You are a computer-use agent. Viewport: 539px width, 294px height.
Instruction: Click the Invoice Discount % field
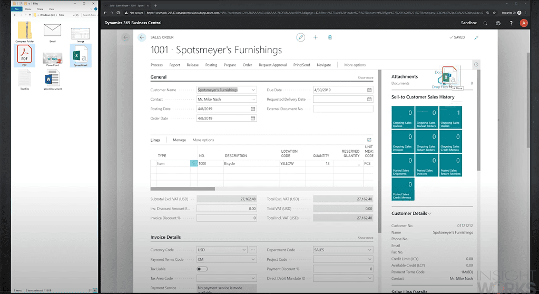pos(227,218)
